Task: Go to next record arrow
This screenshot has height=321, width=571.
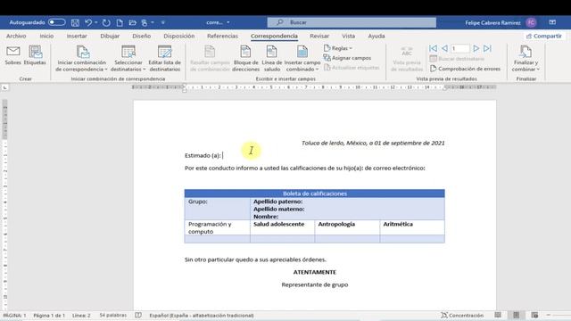Action: [476, 48]
